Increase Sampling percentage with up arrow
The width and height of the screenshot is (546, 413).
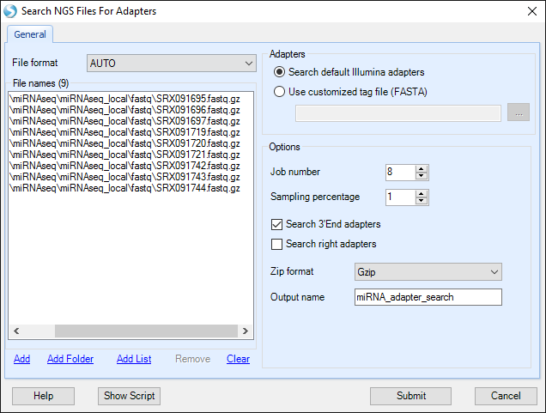tap(422, 193)
